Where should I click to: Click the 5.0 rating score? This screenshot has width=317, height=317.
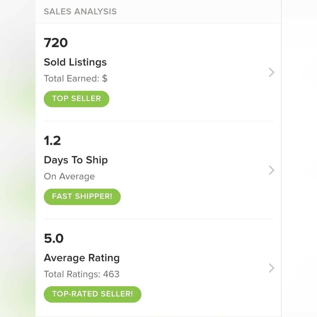click(54, 238)
